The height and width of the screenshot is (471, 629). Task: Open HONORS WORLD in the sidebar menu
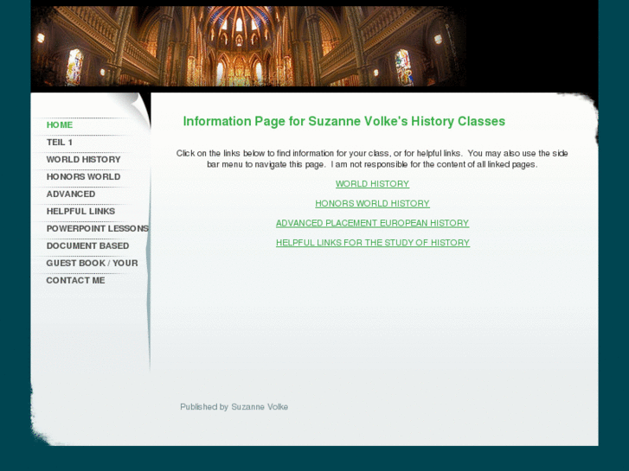pyautogui.click(x=83, y=177)
